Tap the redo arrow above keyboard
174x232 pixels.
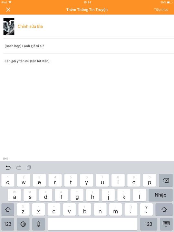coord(18,168)
